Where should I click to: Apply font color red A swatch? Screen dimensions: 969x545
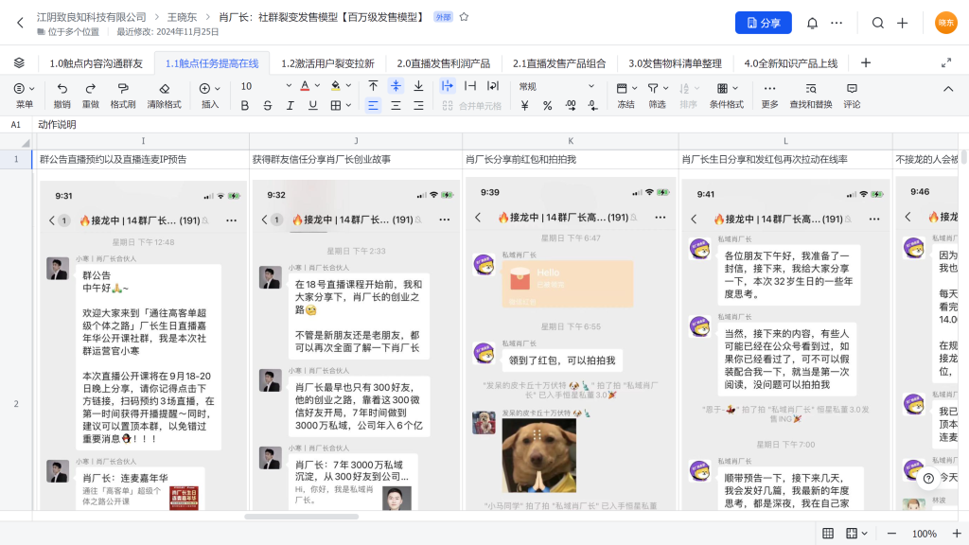click(x=305, y=86)
